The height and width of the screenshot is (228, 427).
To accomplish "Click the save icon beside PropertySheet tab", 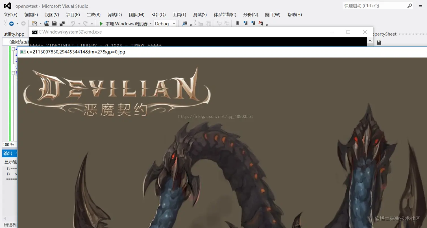I will pyautogui.click(x=379, y=43).
